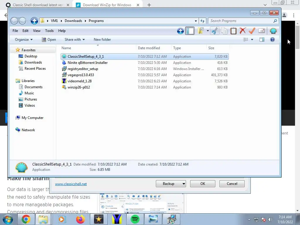Click the Windows Start orb
Image resolution: width=300 pixels, height=225 pixels.
pyautogui.click(x=8, y=219)
